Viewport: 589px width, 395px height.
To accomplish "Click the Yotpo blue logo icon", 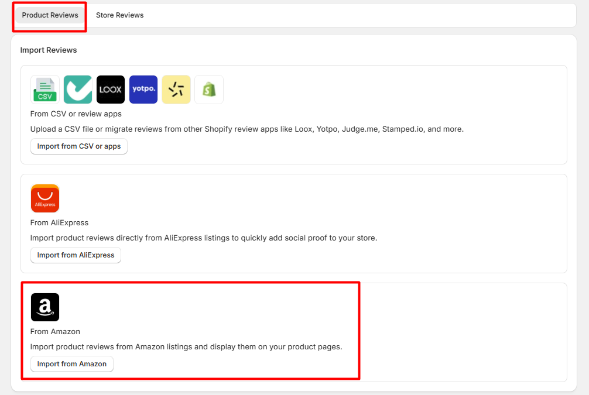I will (x=143, y=90).
